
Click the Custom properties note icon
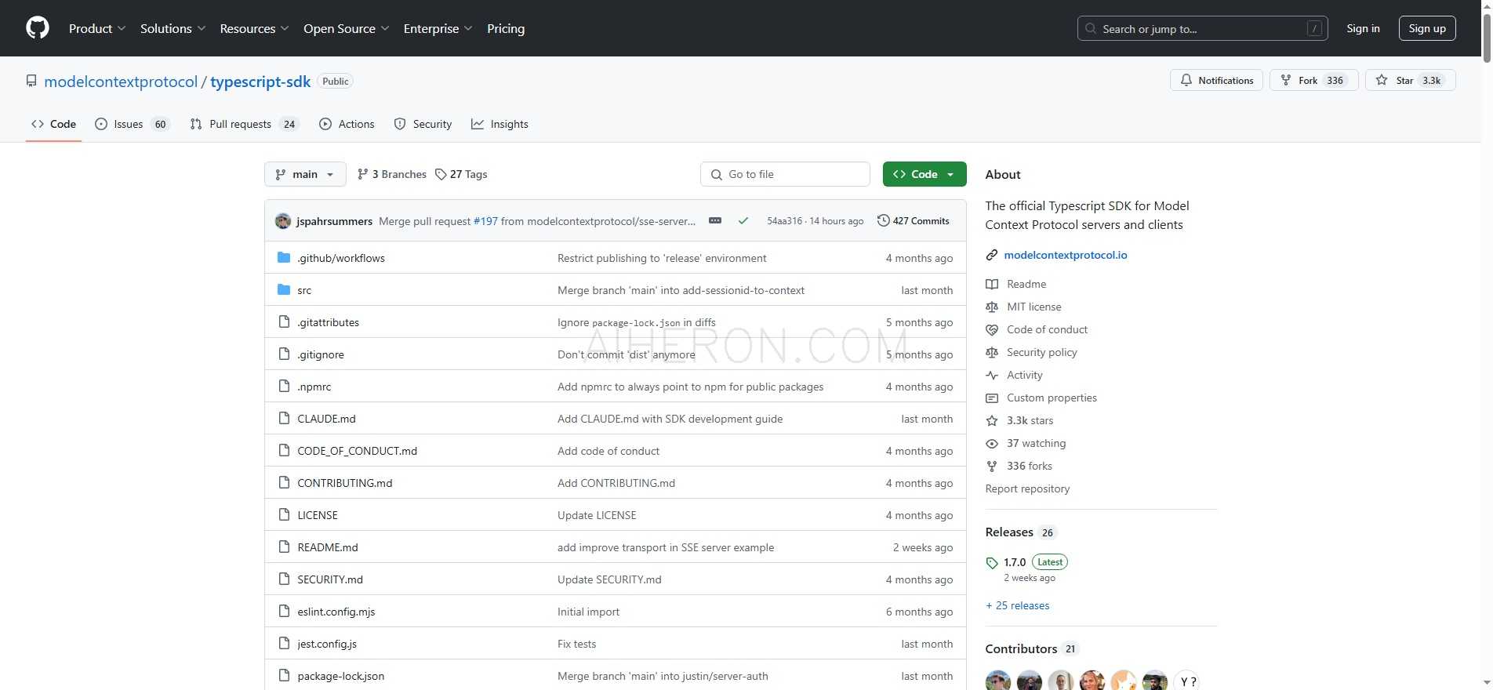click(x=992, y=398)
